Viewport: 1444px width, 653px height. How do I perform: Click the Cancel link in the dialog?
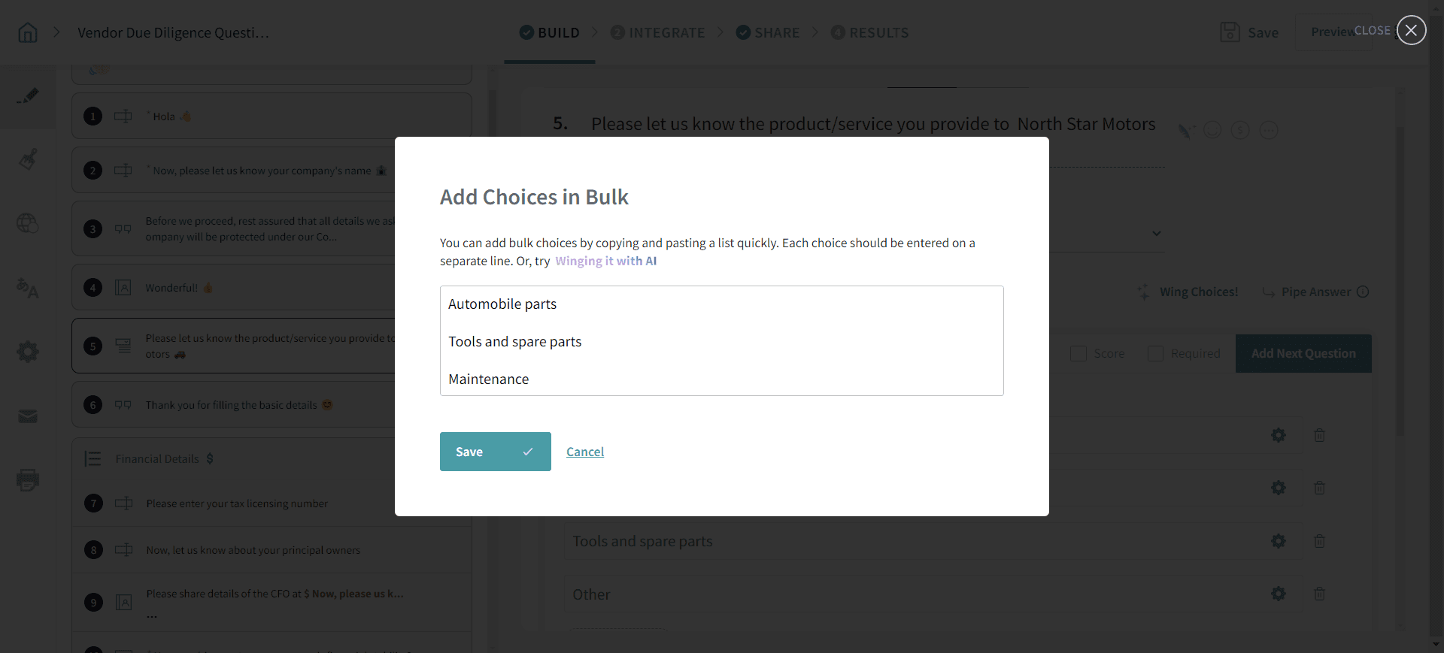tap(585, 452)
